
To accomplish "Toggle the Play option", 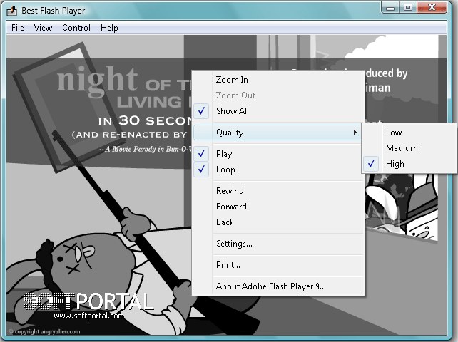I will point(278,154).
